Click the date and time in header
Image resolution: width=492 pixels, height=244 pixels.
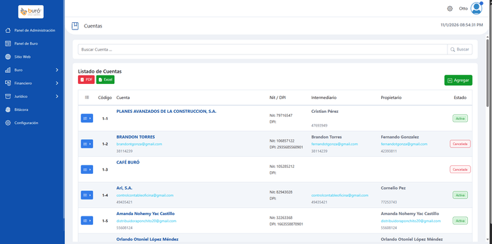click(462, 25)
